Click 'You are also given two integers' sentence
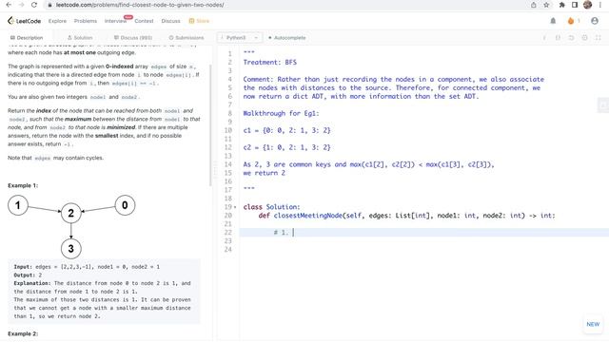The height and width of the screenshot is (342, 609). tap(74, 97)
